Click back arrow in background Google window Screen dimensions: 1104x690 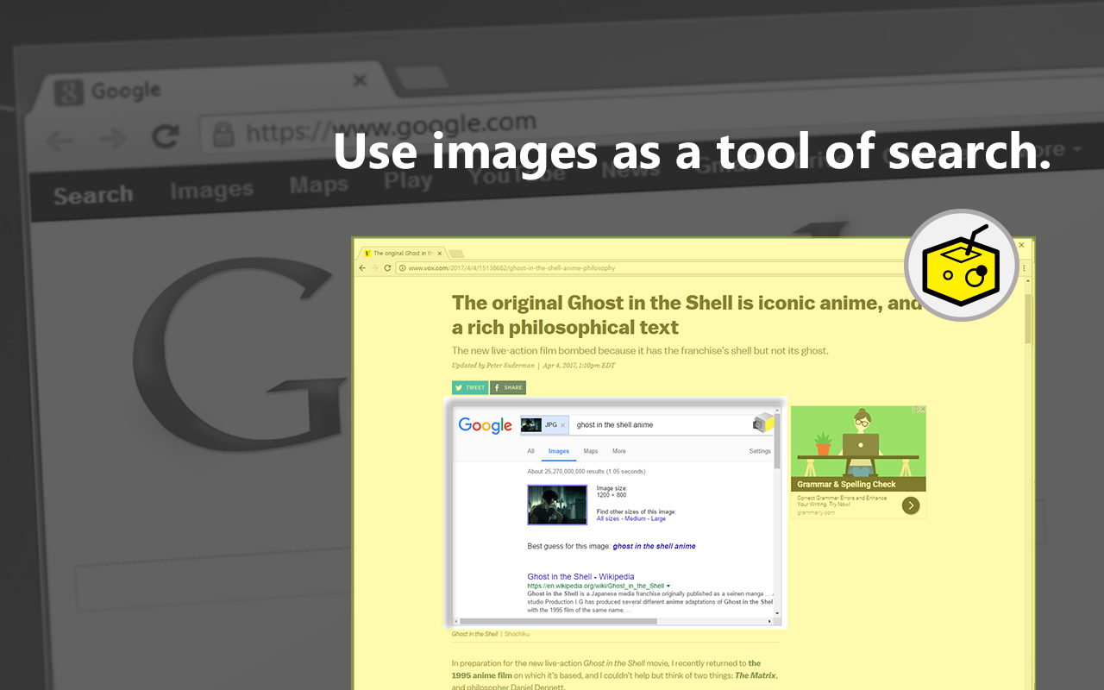[60, 140]
